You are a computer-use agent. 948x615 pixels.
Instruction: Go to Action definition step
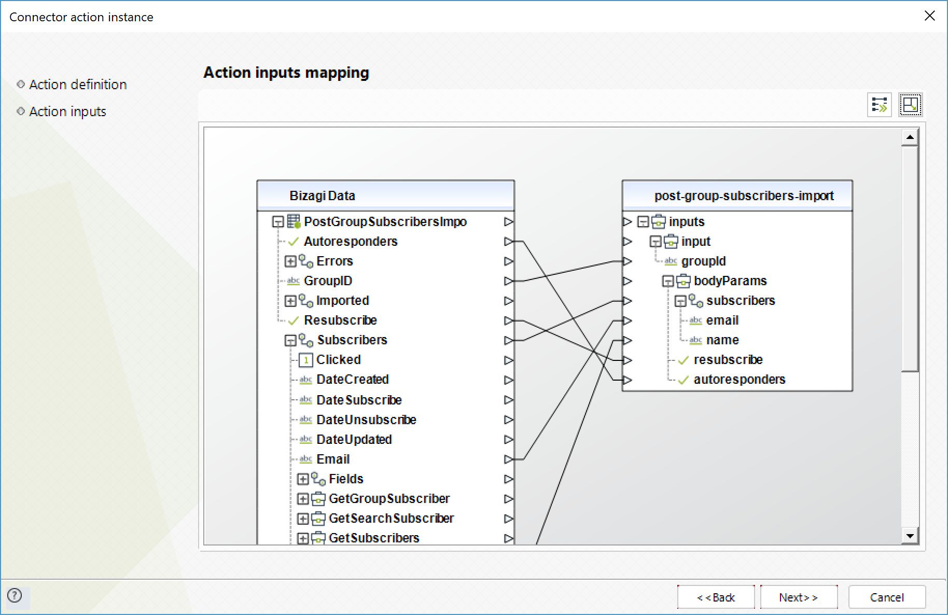pyautogui.click(x=78, y=85)
